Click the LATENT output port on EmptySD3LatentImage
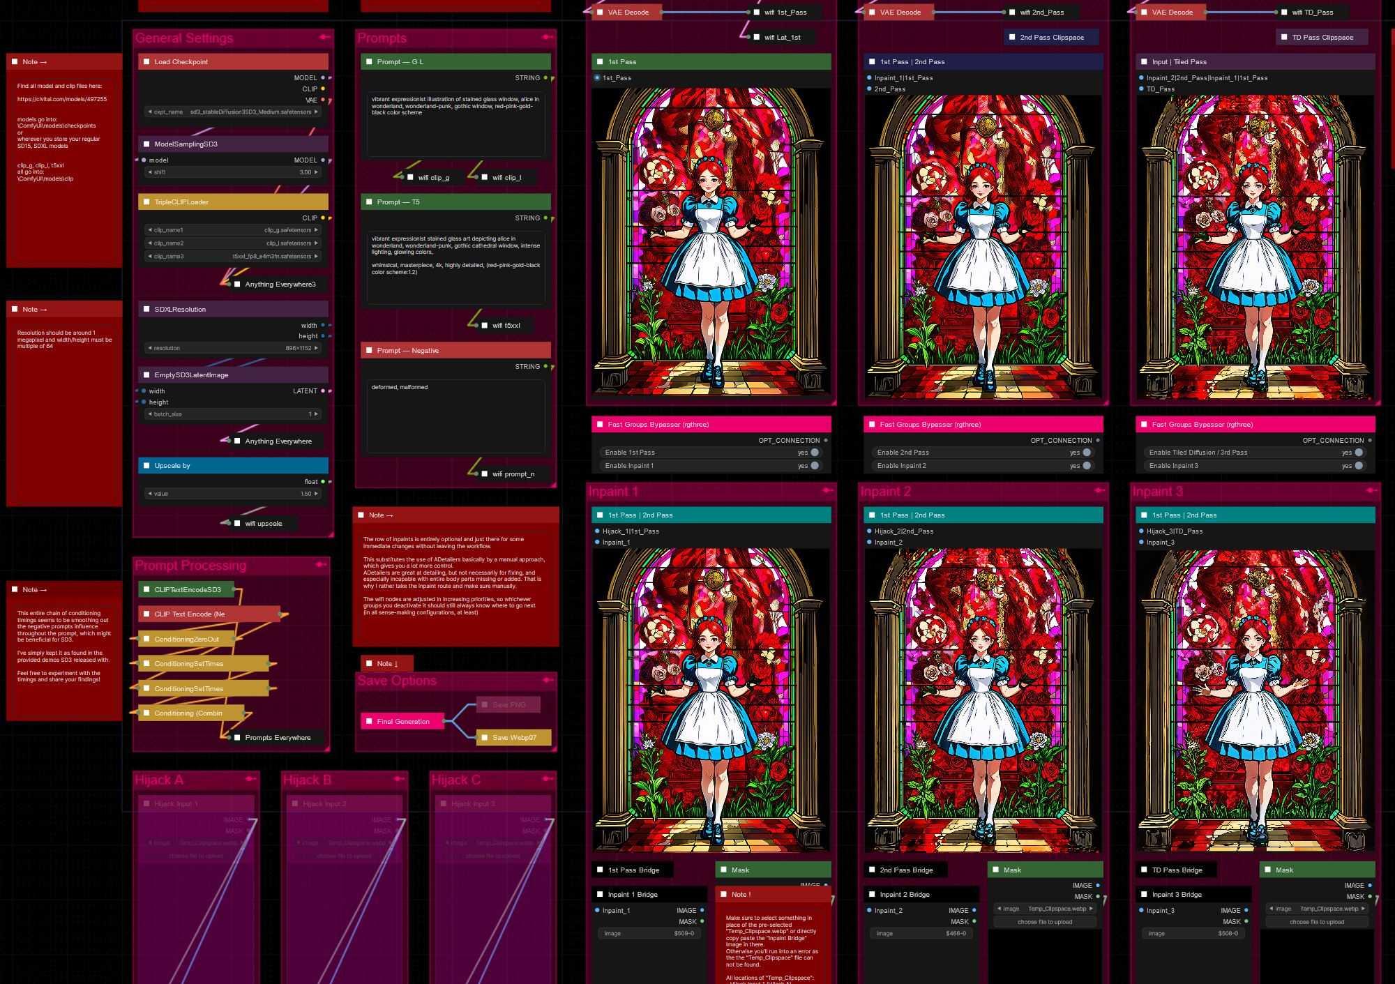The image size is (1395, 984). point(323,391)
